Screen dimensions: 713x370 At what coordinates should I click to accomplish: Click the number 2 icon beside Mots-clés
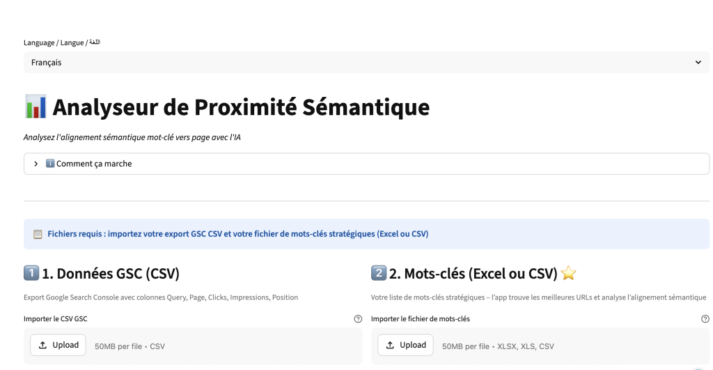pos(378,274)
